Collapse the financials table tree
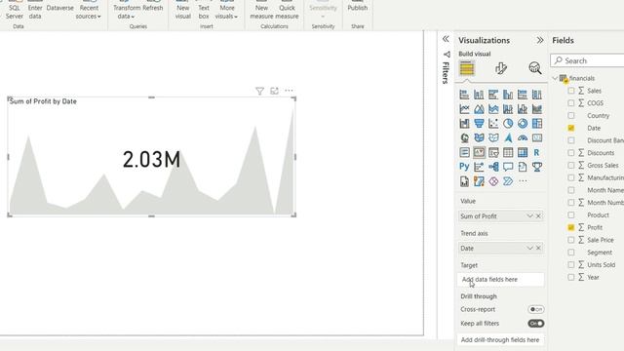624x351 pixels. 555,78
